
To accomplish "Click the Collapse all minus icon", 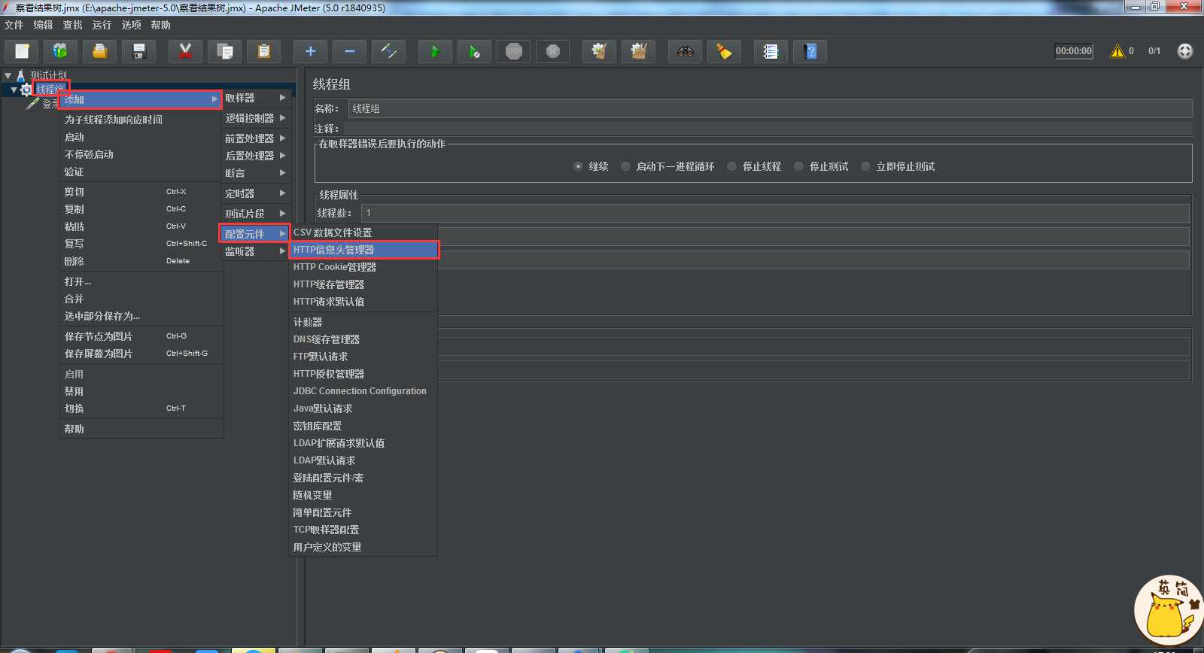I will click(x=349, y=51).
